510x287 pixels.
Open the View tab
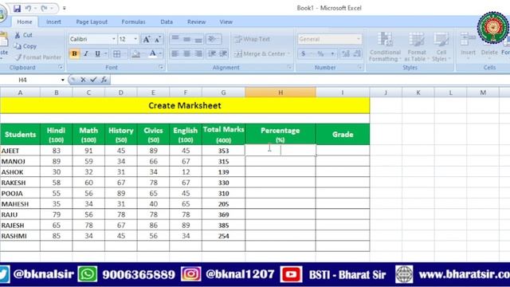pyautogui.click(x=226, y=22)
